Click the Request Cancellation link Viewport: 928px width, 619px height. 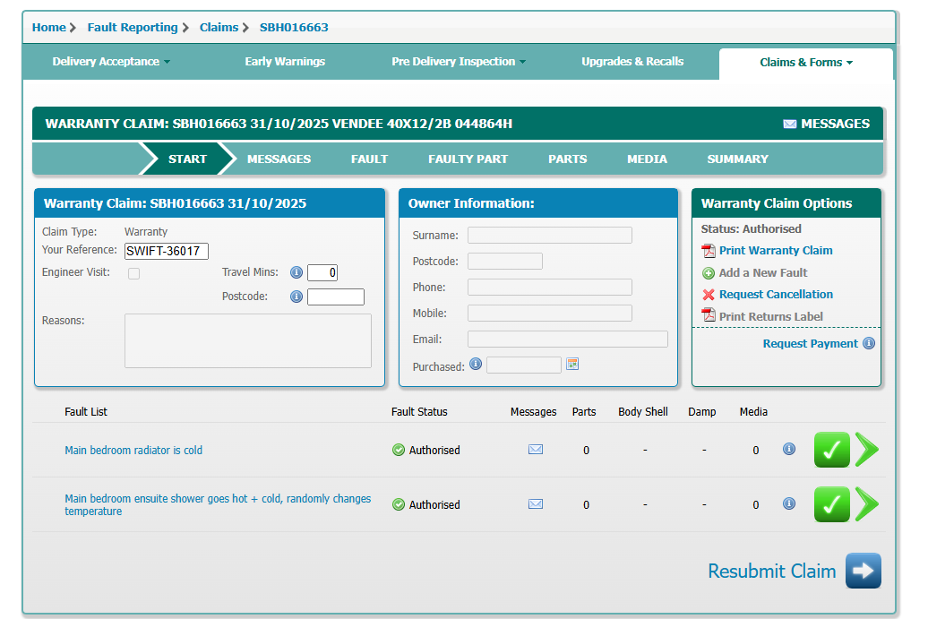pos(775,295)
